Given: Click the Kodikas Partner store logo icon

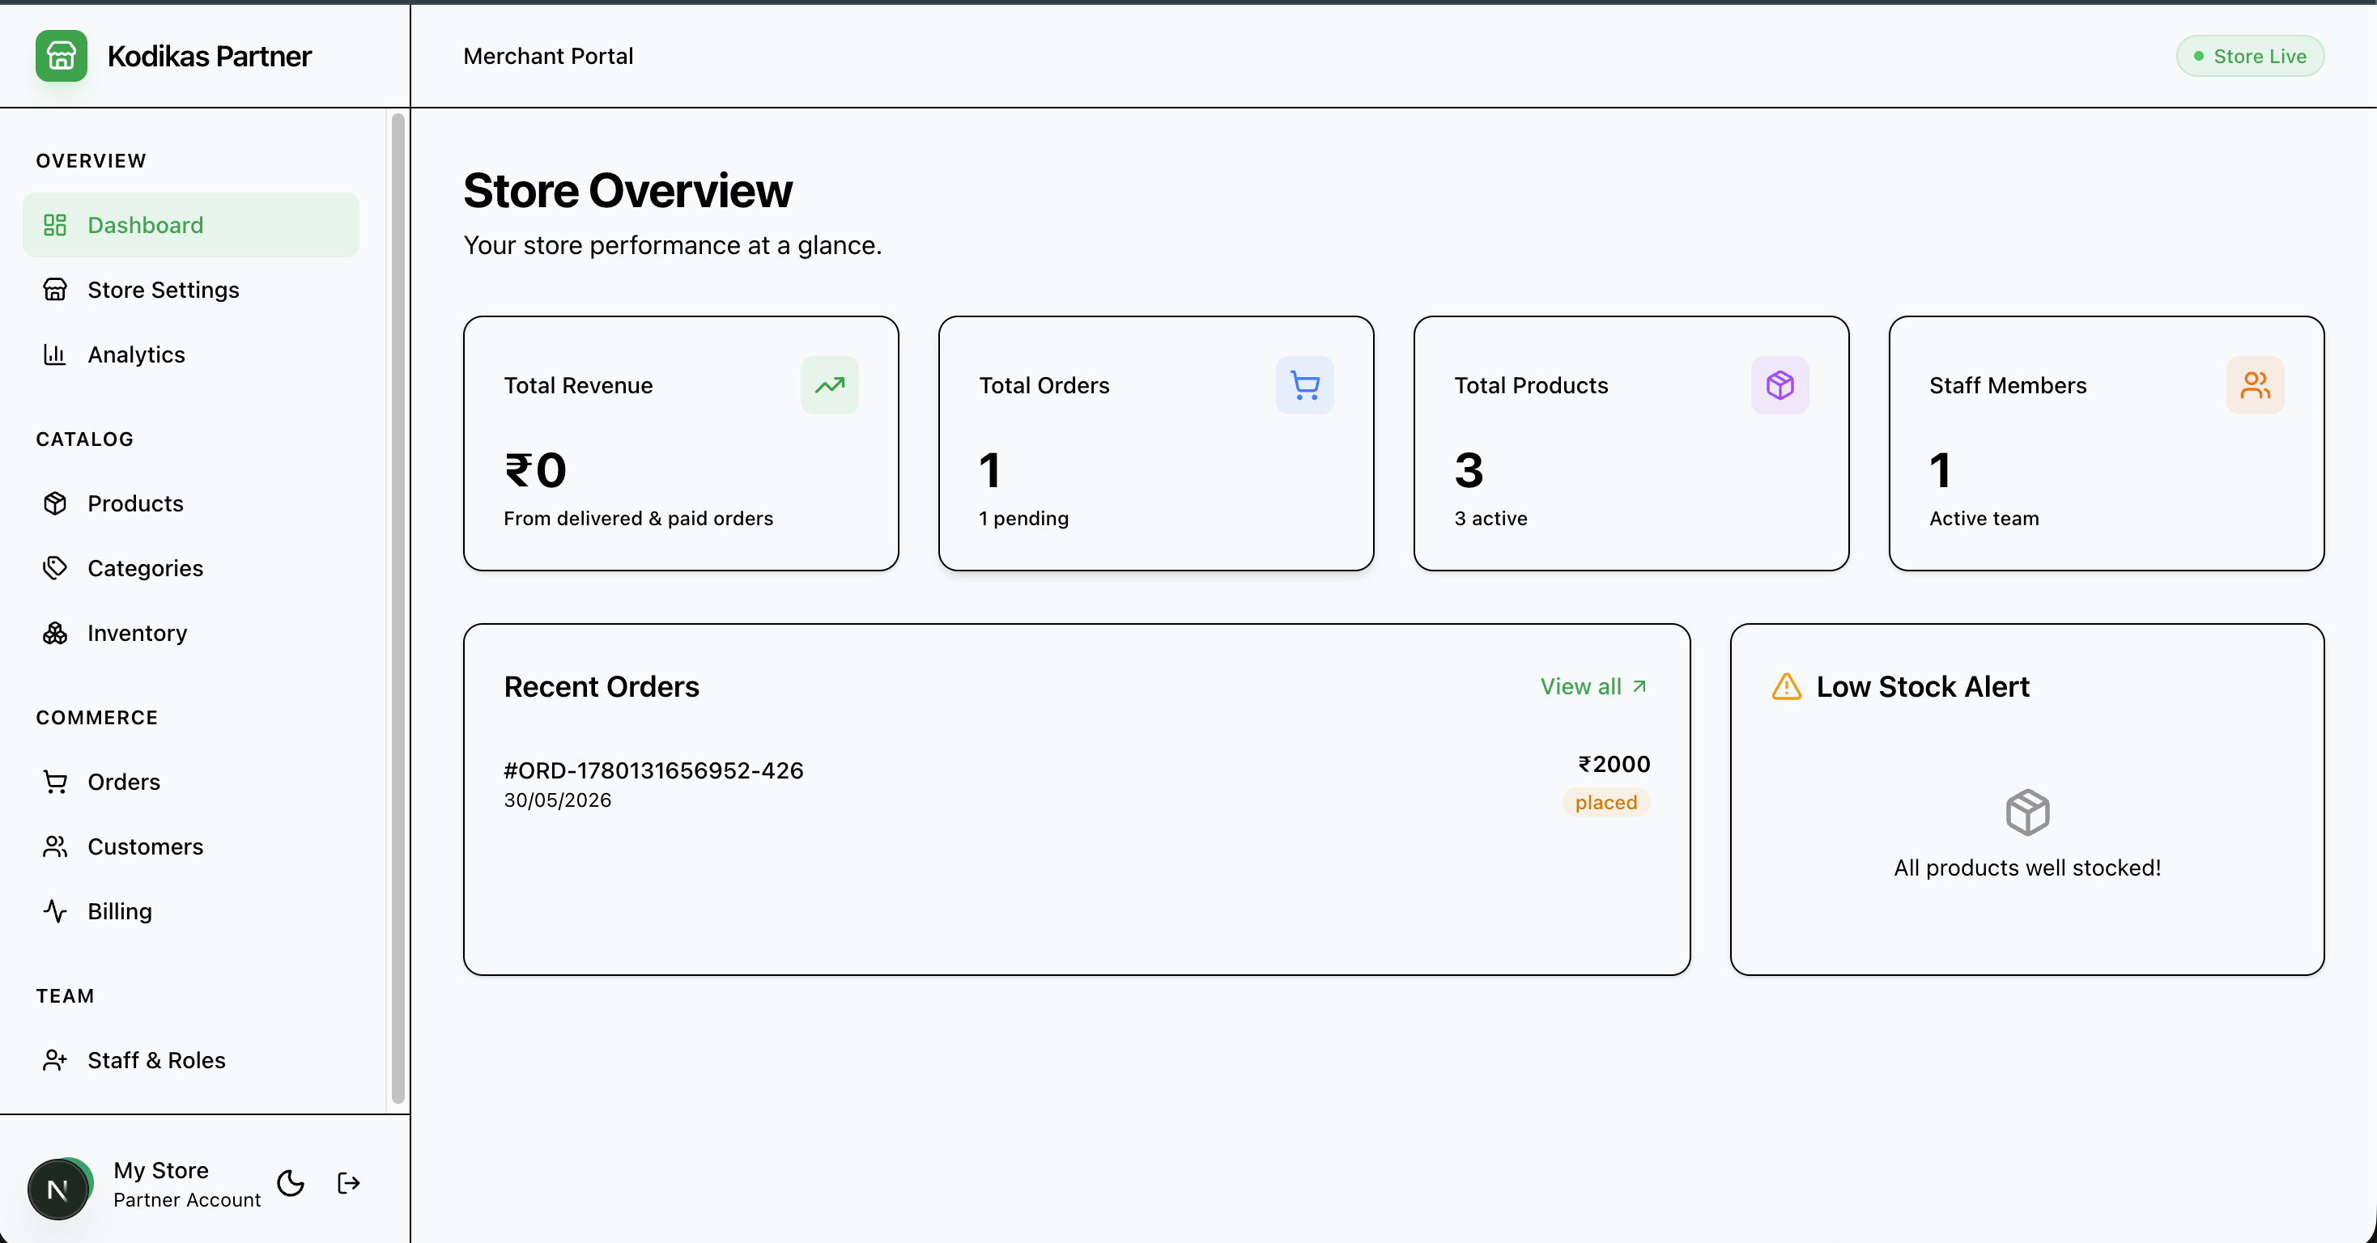Looking at the screenshot, I should pos(61,57).
